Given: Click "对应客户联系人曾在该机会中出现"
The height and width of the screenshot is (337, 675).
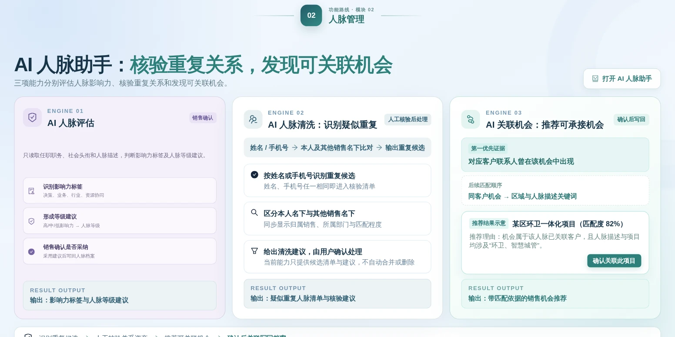Looking at the screenshot, I should point(521,162).
